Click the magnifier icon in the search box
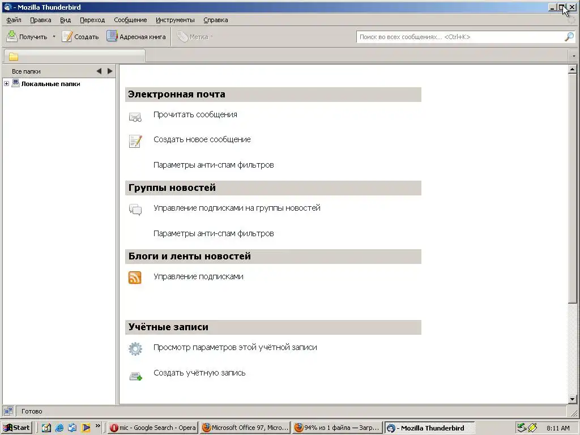Screen dimensions: 580x435 569,37
